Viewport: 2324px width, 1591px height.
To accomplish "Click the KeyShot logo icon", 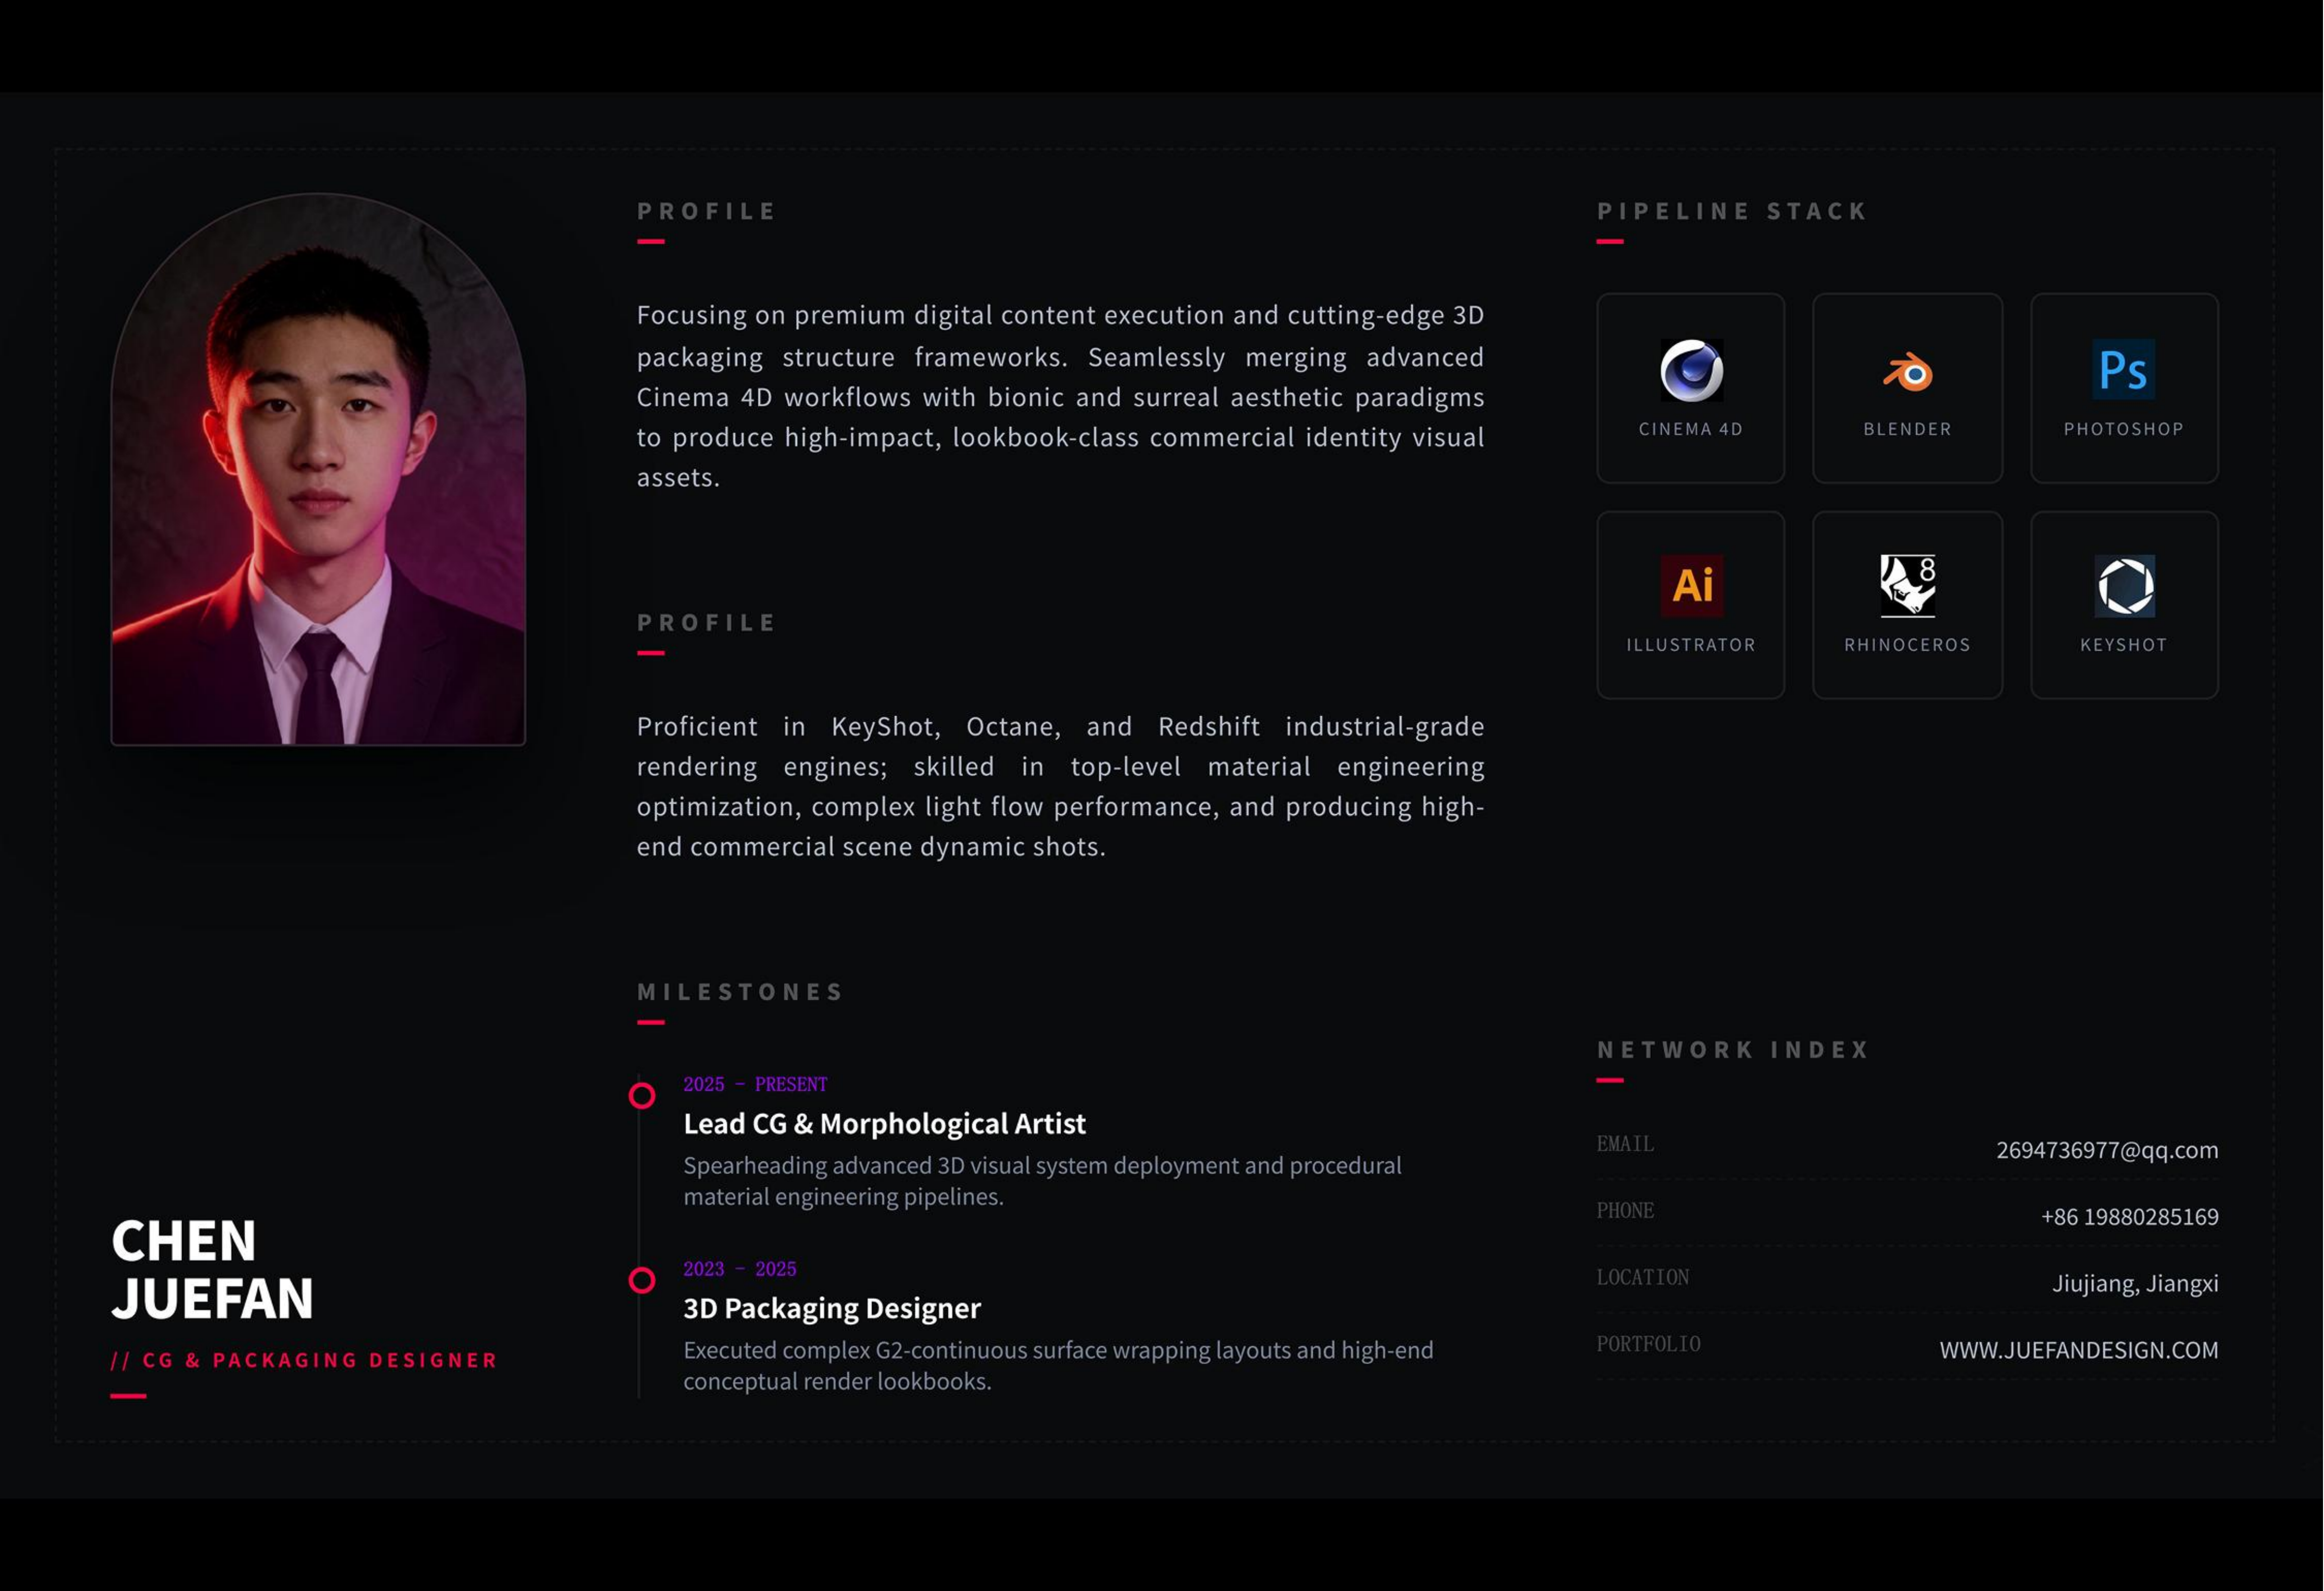I will pos(2124,586).
